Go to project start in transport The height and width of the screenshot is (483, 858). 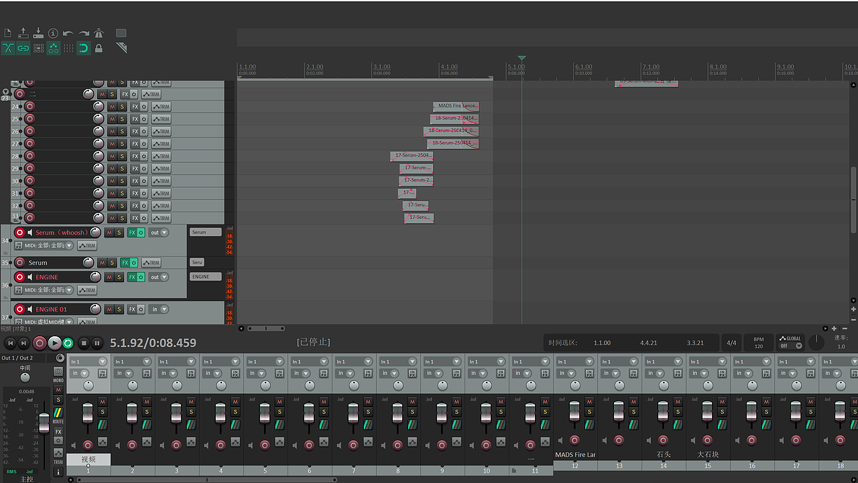click(9, 343)
